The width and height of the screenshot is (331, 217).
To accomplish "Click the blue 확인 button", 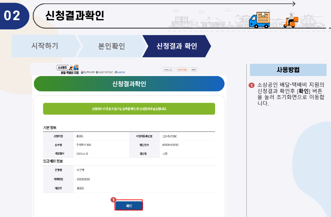I will coord(129,206).
